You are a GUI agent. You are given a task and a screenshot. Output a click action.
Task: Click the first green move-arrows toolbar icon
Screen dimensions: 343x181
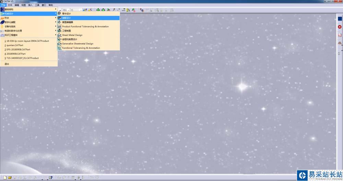click(98, 10)
